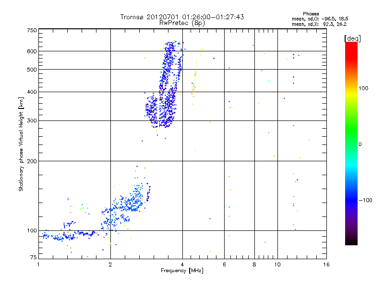Click the y-axis tick label '400'

pos(32,92)
